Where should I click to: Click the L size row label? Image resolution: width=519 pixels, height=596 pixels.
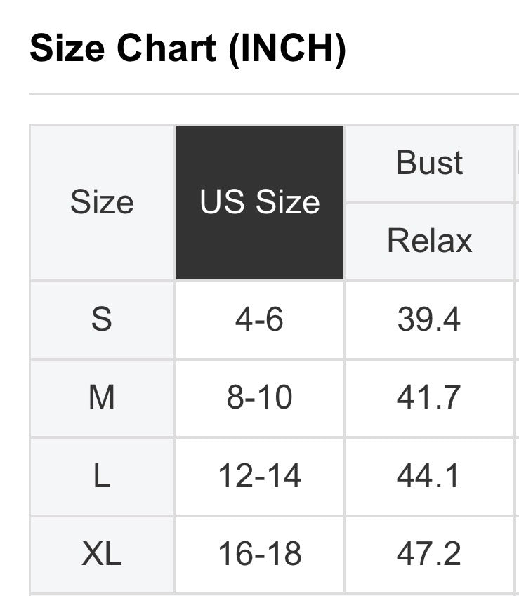coord(102,476)
